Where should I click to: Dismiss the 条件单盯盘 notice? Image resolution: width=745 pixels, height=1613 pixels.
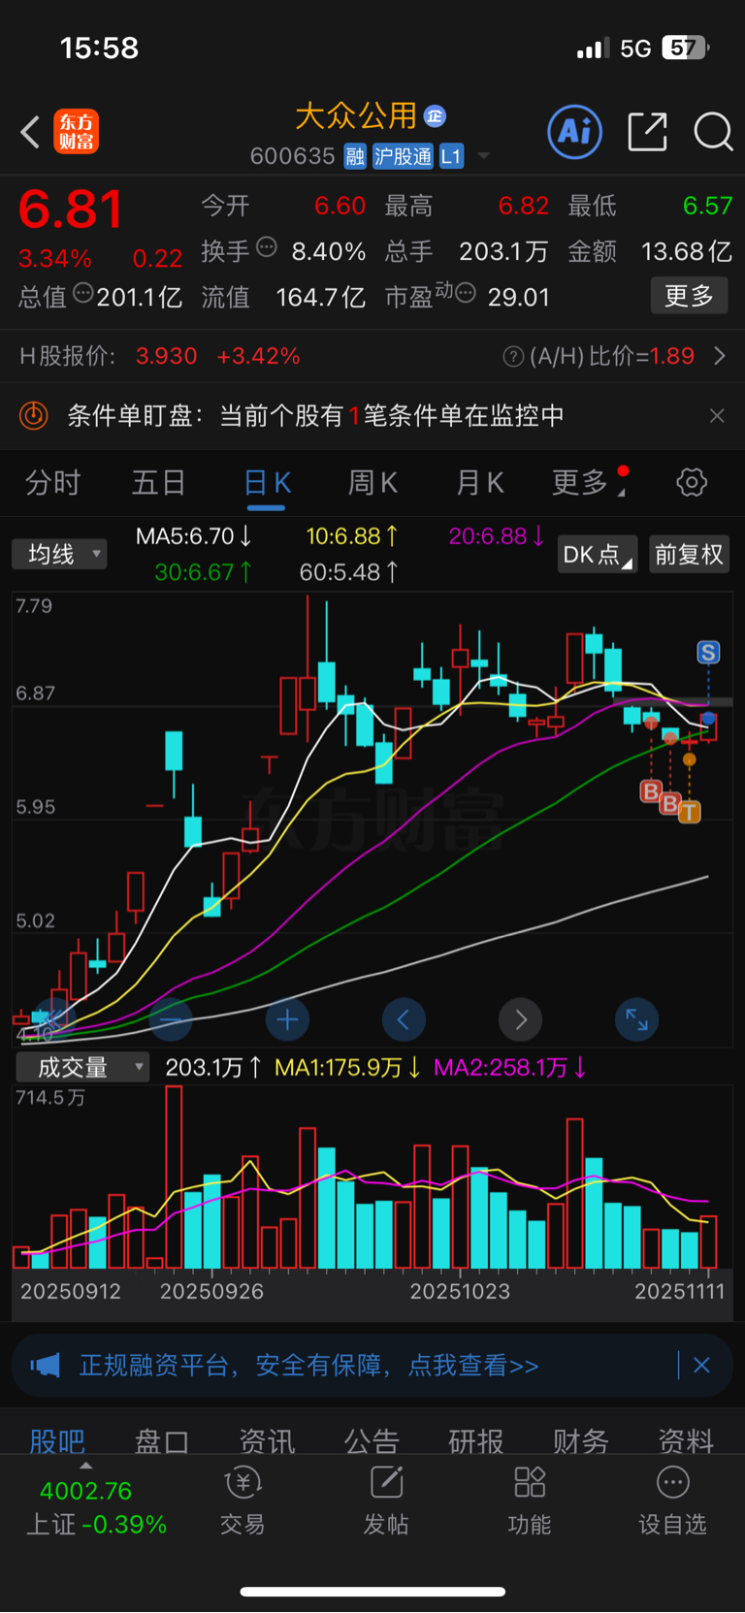[717, 416]
